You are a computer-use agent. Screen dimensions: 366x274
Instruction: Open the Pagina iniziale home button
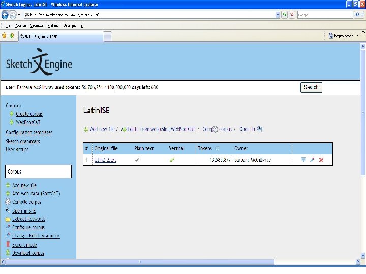(x=341, y=36)
